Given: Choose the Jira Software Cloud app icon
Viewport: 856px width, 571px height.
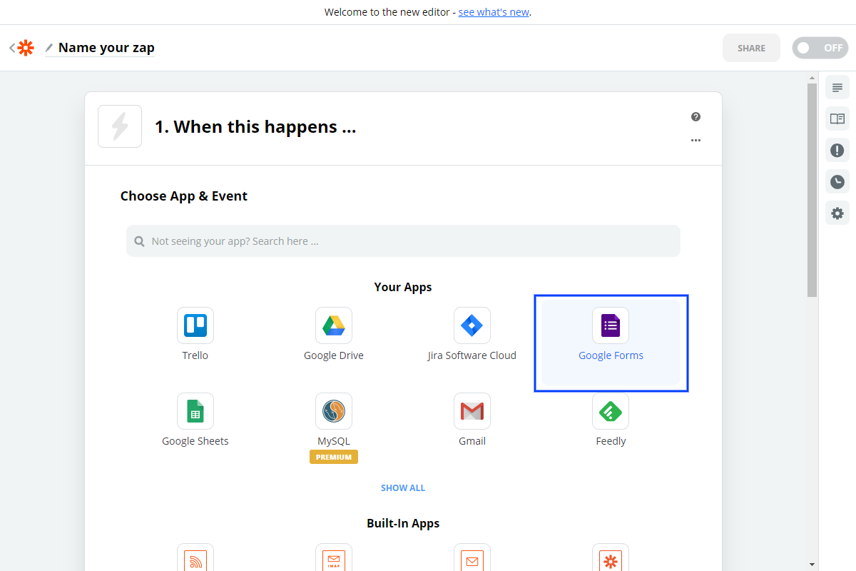Looking at the screenshot, I should (x=472, y=325).
